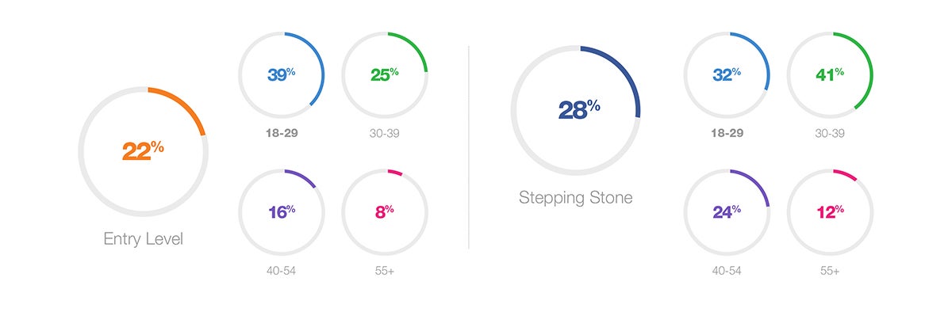This screenshot has height=327, width=952.
Task: Click the green 41% donut chart
Action: point(830,74)
